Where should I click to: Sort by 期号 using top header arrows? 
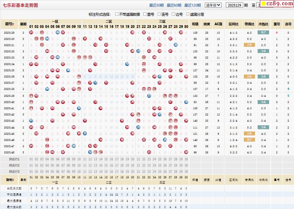13,24
